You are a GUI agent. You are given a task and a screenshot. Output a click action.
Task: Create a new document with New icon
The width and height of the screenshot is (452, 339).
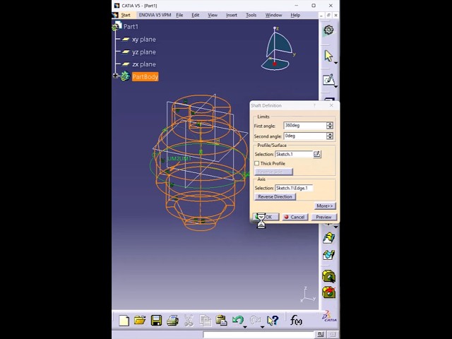tap(124, 321)
